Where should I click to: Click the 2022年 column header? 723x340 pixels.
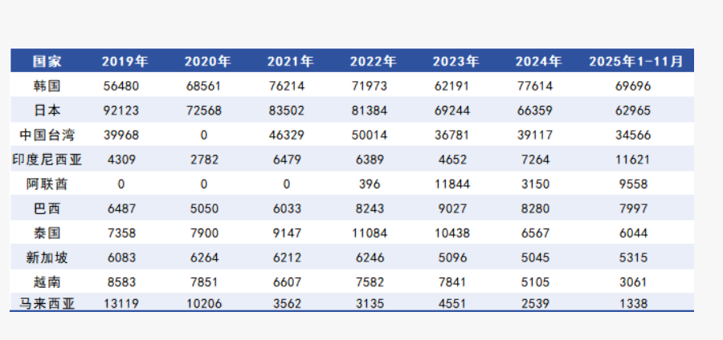tap(373, 61)
